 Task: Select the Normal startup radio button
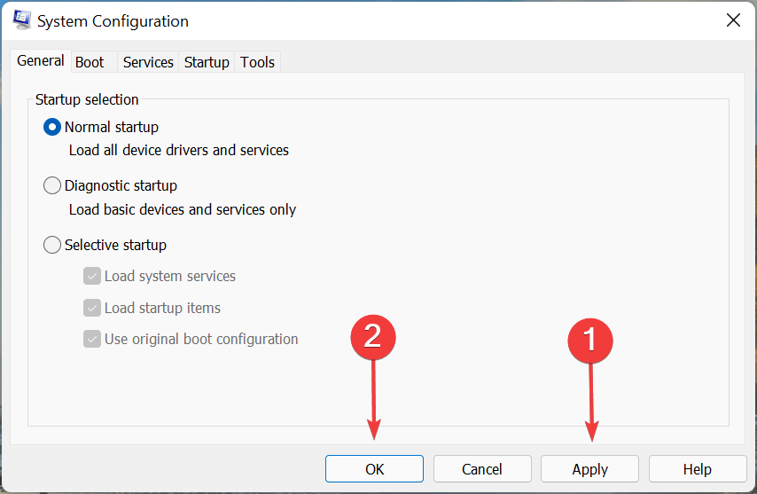click(x=52, y=127)
